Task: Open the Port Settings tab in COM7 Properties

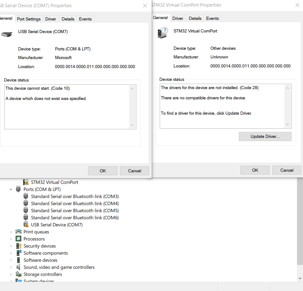Action: click(29, 19)
